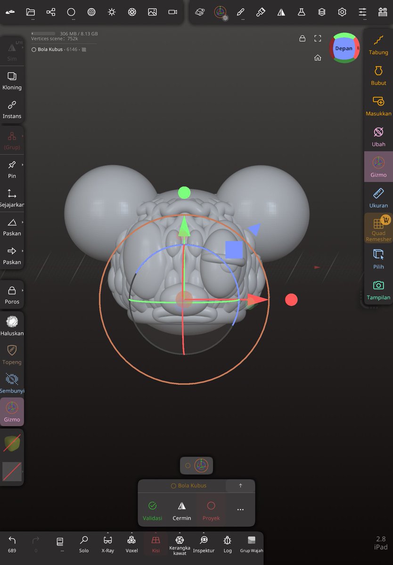393x565 pixels.
Task: Open the post process aperture menu
Action: tap(132, 12)
